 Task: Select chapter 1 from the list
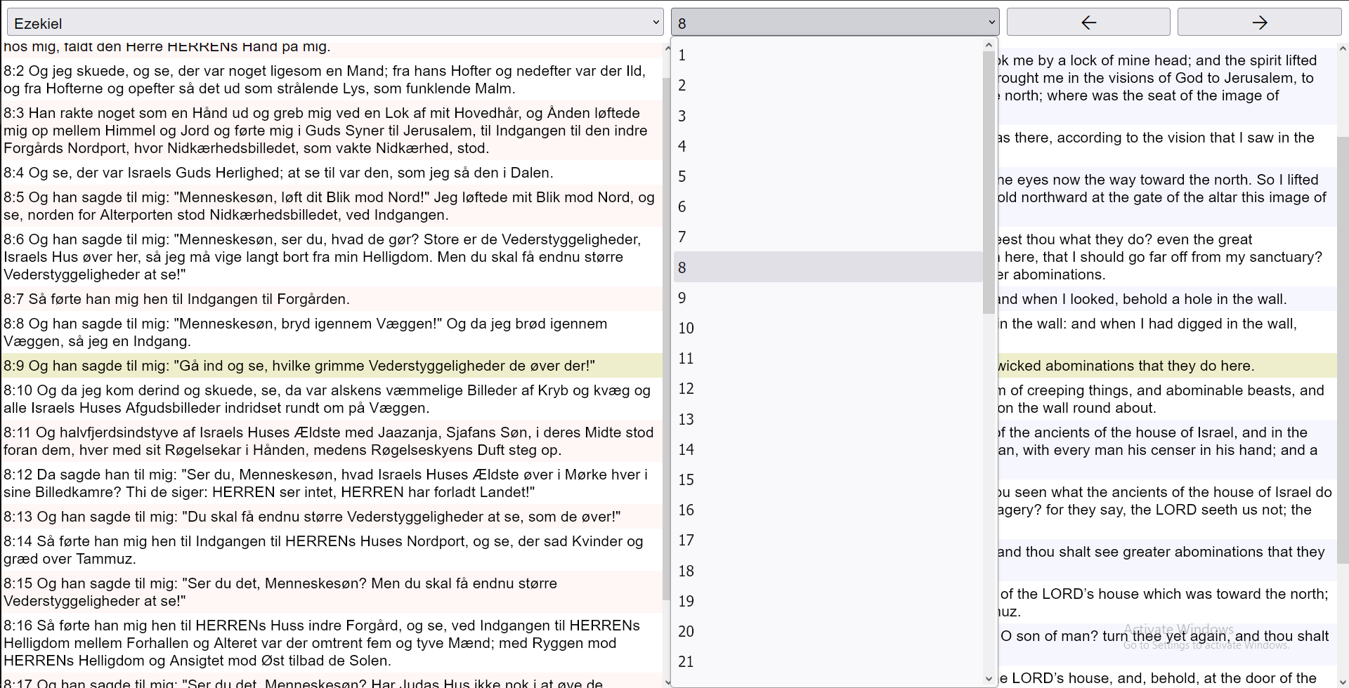(x=828, y=55)
